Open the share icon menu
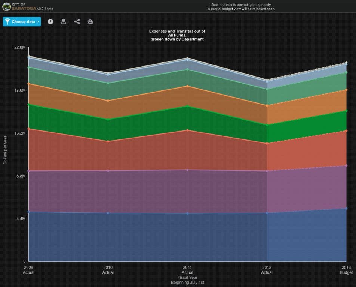 coord(77,22)
